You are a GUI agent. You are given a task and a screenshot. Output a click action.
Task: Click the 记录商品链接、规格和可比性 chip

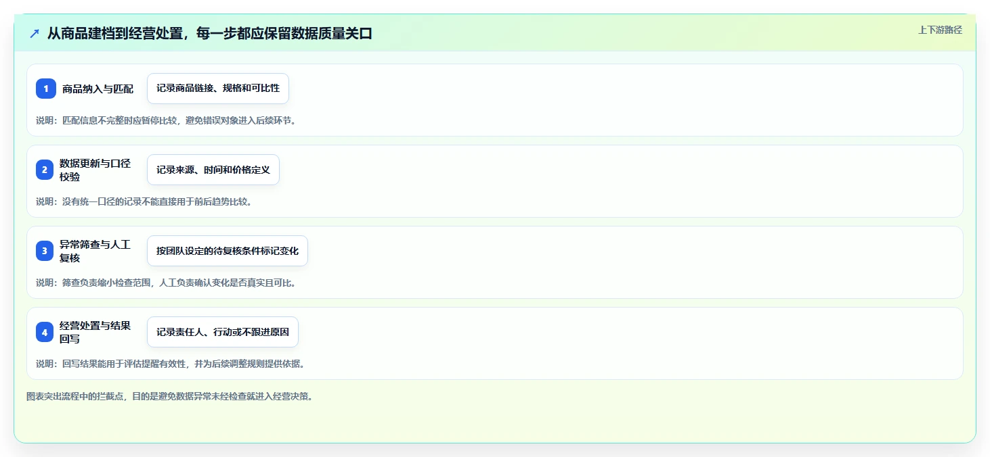[218, 89]
